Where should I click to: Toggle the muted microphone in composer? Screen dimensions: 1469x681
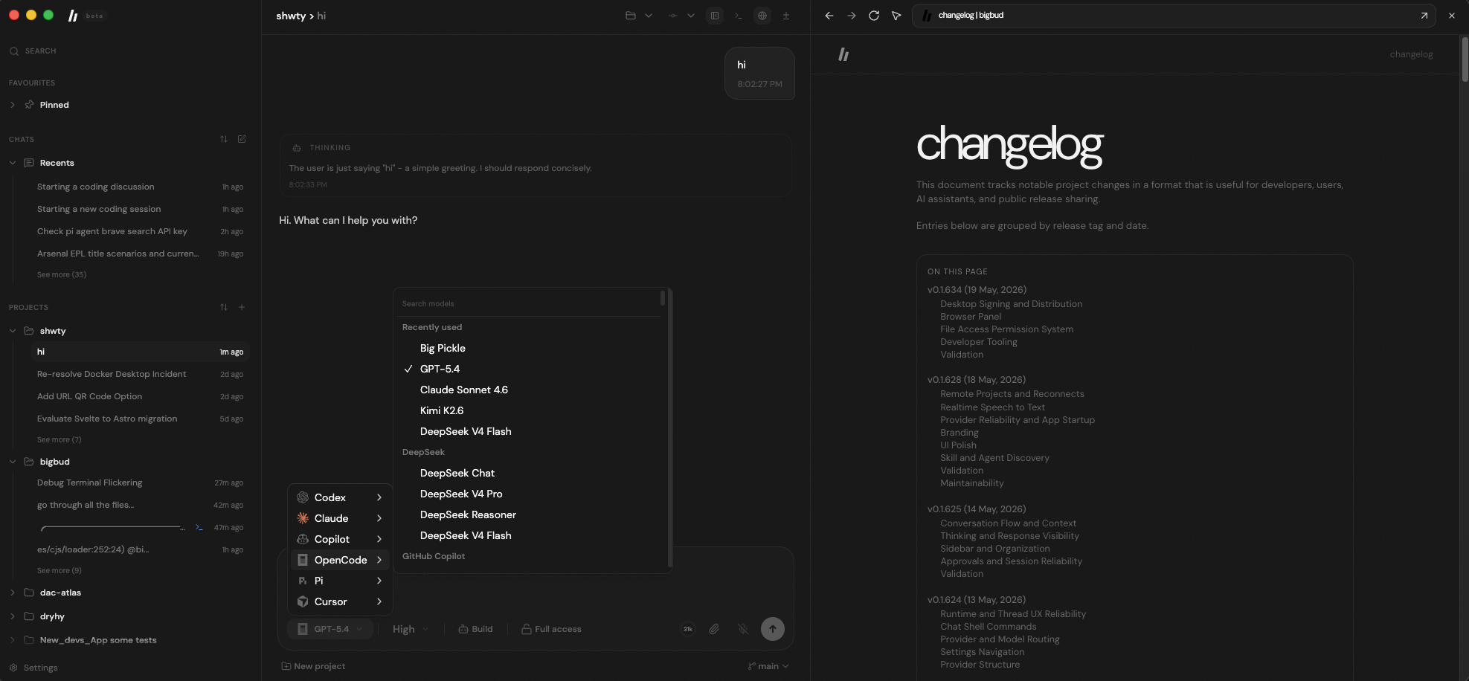coord(743,629)
